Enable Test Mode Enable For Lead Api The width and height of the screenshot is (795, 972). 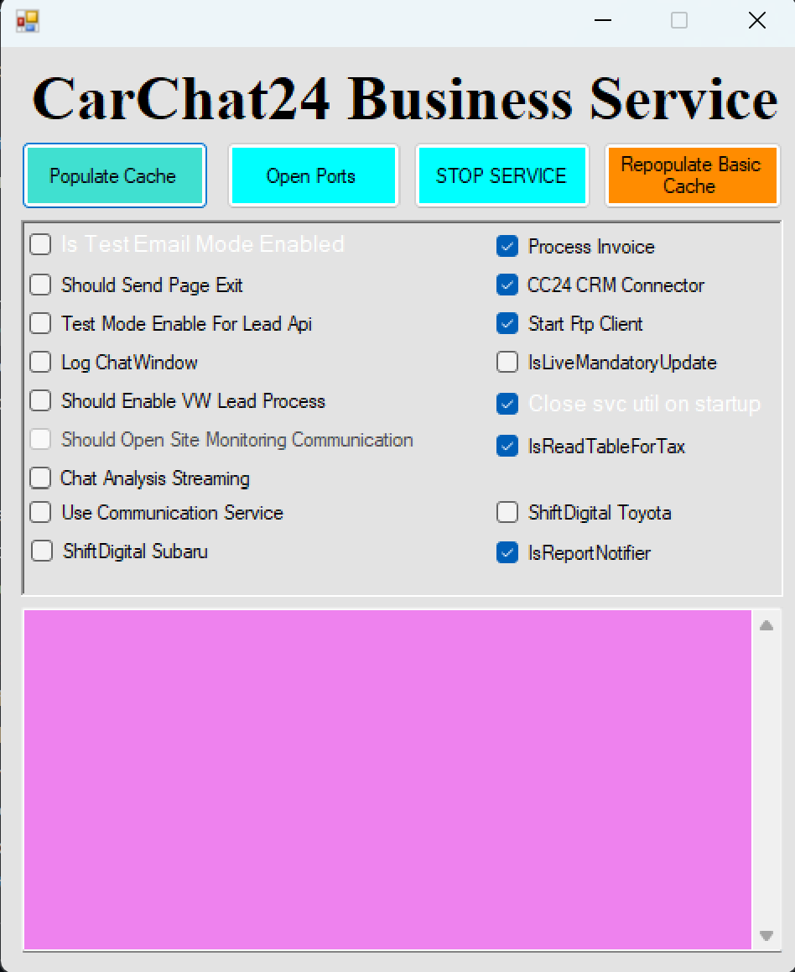[x=40, y=323]
